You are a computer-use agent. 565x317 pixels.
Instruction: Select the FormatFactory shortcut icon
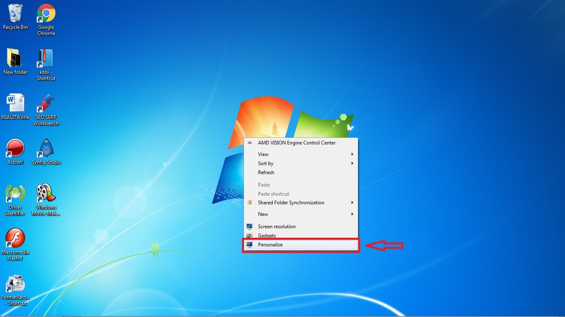pos(15,290)
